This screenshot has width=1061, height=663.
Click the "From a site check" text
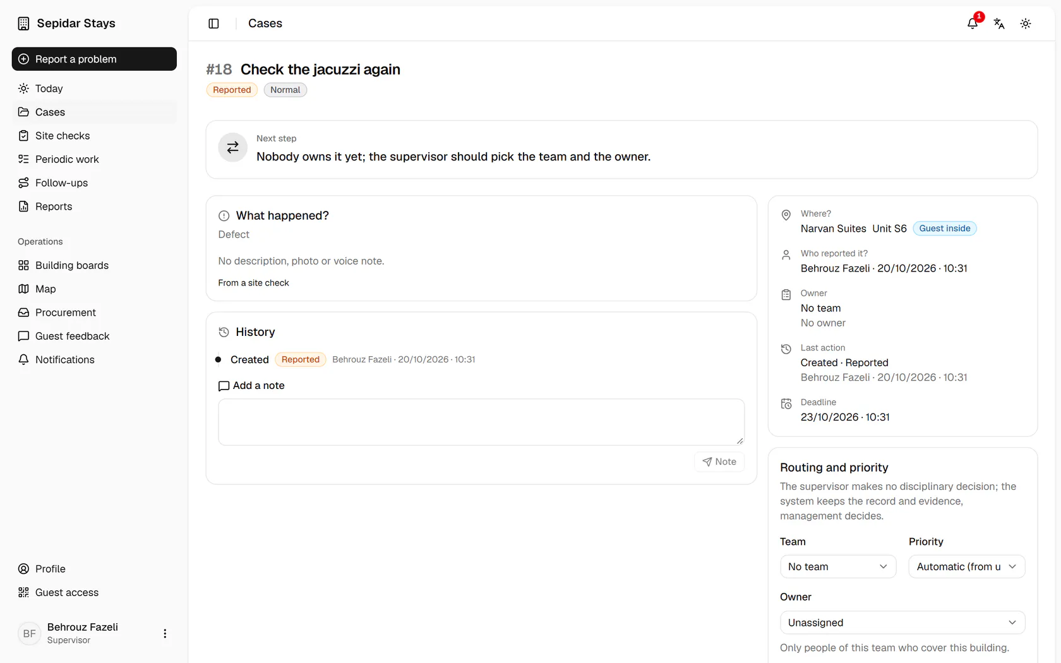pyautogui.click(x=253, y=283)
